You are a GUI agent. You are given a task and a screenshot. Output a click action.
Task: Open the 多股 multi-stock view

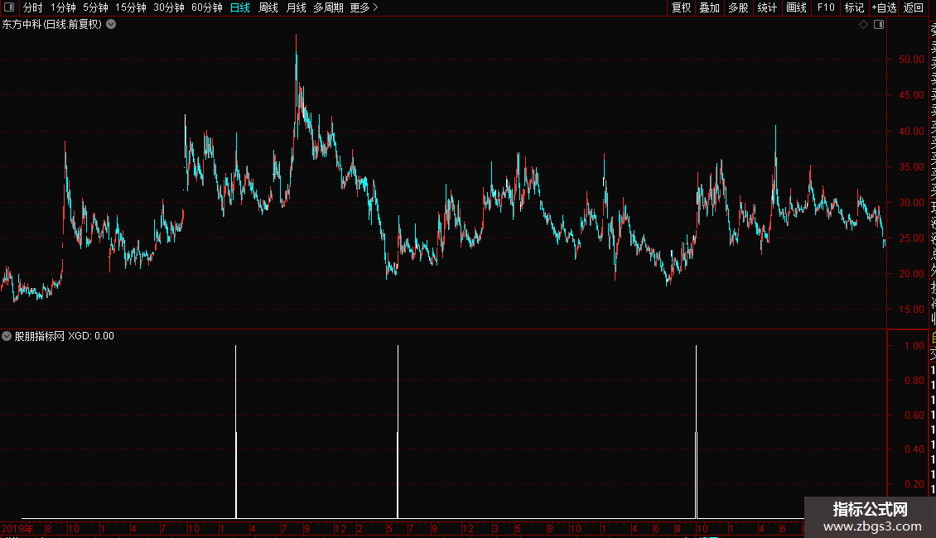738,7
